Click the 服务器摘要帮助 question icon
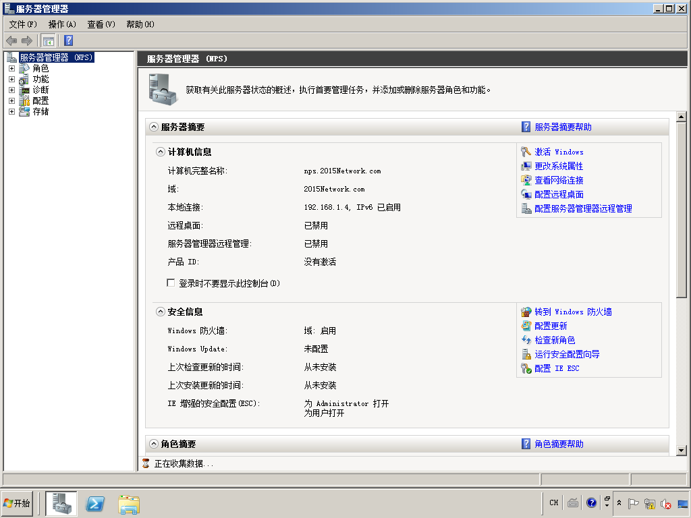Viewport: 691px width, 518px height. tap(526, 127)
